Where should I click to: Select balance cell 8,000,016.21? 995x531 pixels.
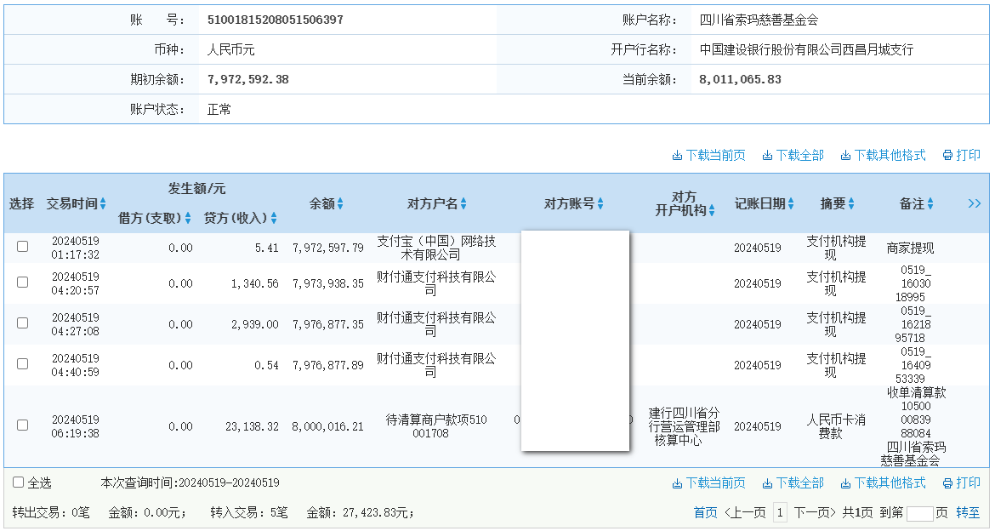click(327, 426)
